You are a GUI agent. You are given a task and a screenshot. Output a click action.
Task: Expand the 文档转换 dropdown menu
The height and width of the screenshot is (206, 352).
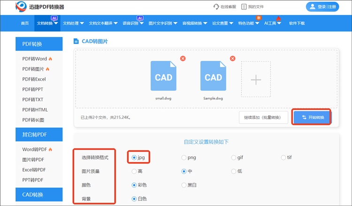click(47, 23)
